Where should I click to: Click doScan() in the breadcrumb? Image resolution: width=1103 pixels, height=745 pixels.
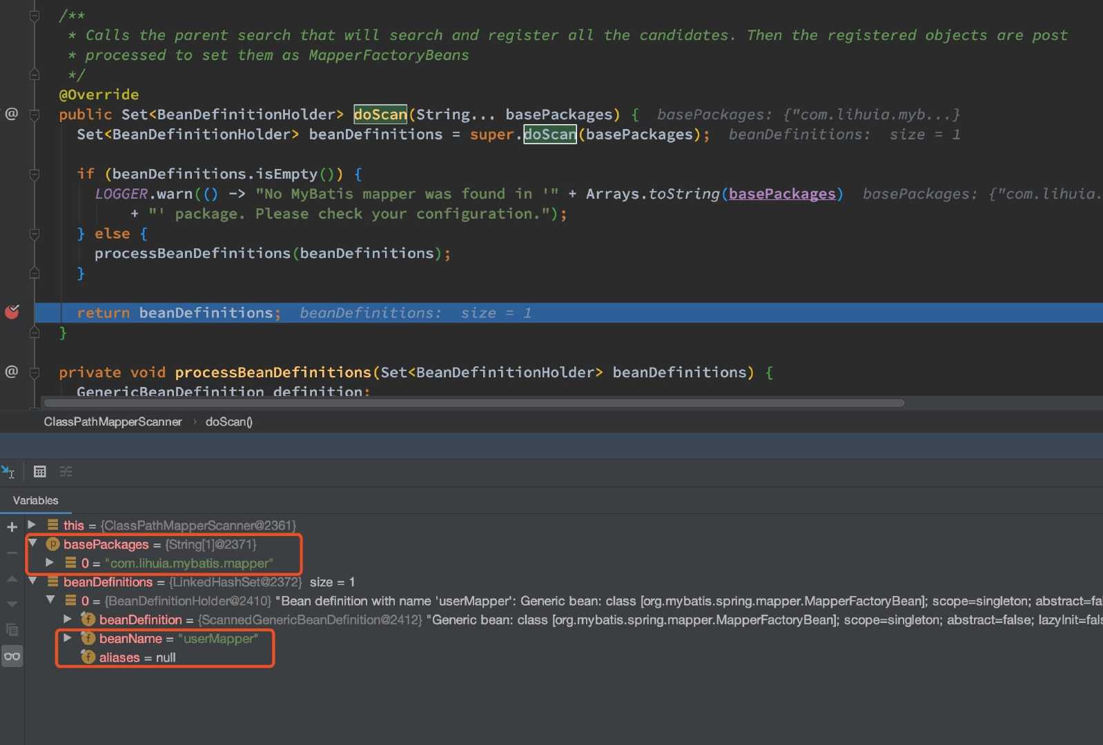(x=229, y=421)
